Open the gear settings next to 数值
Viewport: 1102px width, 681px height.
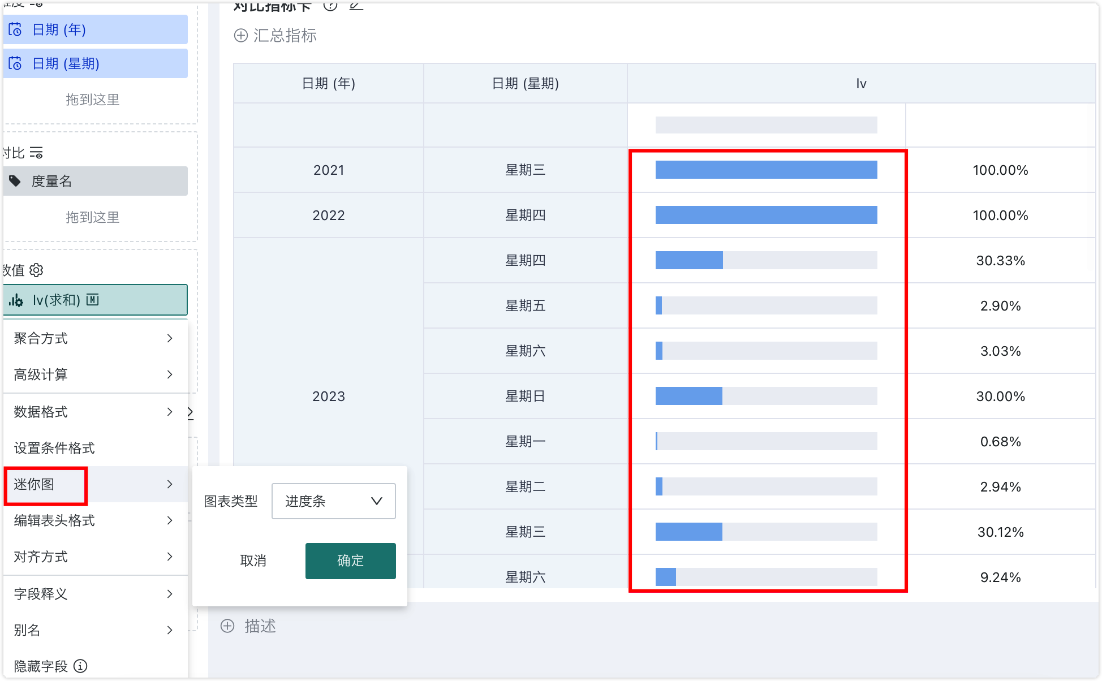(36, 270)
